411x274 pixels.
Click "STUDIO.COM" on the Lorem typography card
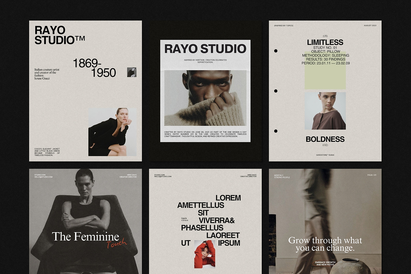point(160,175)
